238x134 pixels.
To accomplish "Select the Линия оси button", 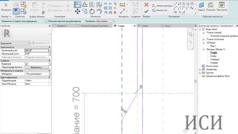I will 160,10.
